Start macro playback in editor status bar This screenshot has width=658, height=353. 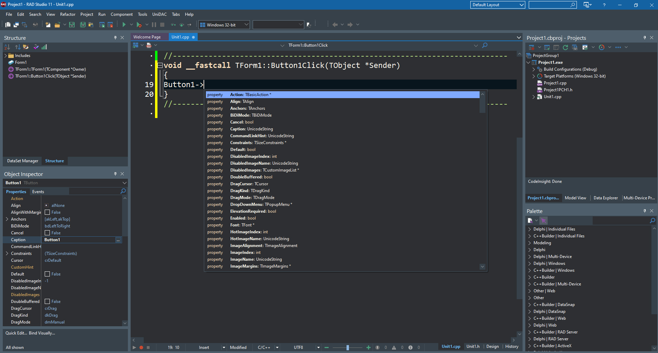click(x=134, y=348)
